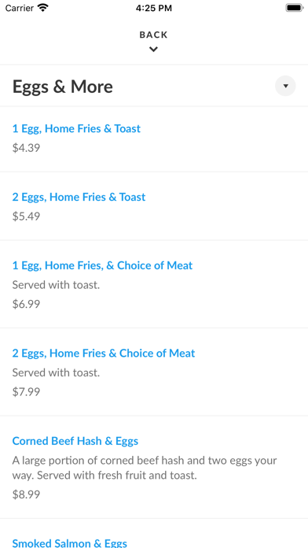
Task: Tap "Served with toast." under 2 Eggs meat item
Action: click(56, 372)
